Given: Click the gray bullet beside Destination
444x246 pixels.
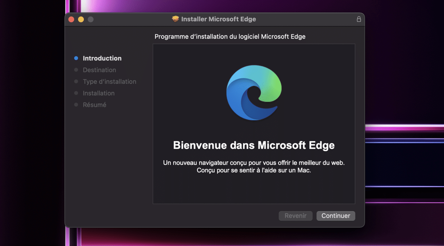Looking at the screenshot, I should pos(76,70).
